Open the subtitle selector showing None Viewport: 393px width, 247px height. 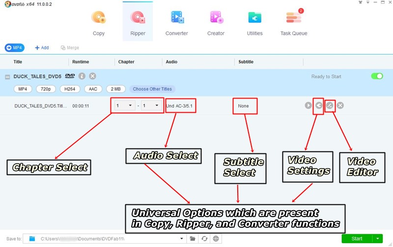click(x=244, y=106)
